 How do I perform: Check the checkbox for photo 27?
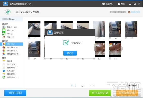(x=126, y=38)
